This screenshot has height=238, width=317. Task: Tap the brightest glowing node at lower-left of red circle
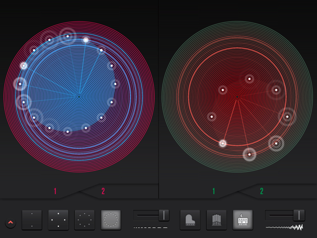[x=223, y=143]
